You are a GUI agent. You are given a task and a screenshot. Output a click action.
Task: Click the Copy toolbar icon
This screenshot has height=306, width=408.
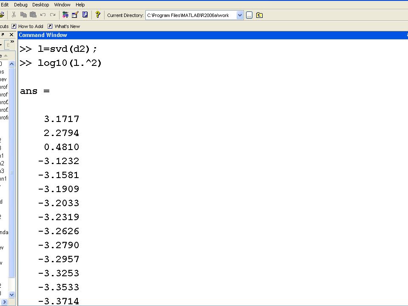pos(23,15)
